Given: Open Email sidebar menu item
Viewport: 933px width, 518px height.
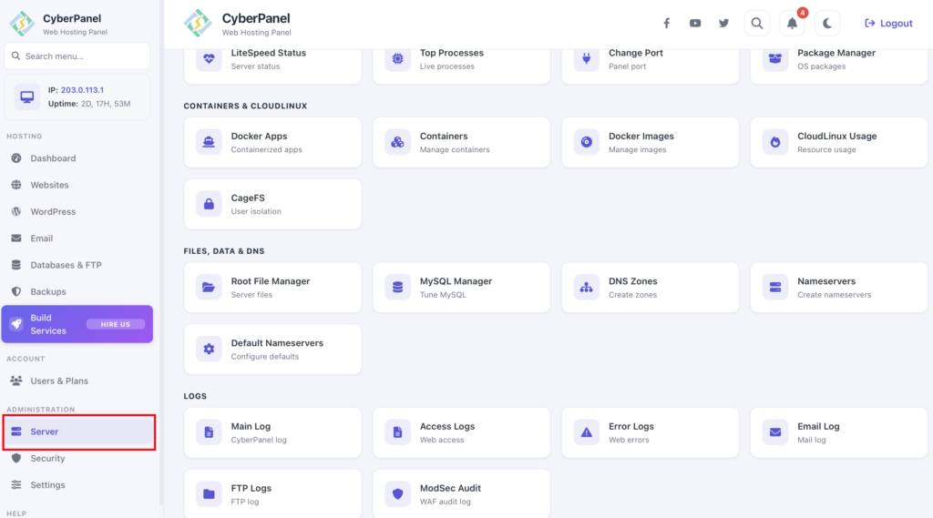Looking at the screenshot, I should coord(77,239).
